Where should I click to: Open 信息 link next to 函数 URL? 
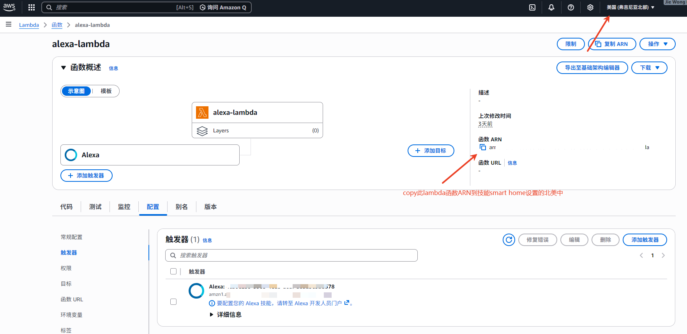(512, 163)
